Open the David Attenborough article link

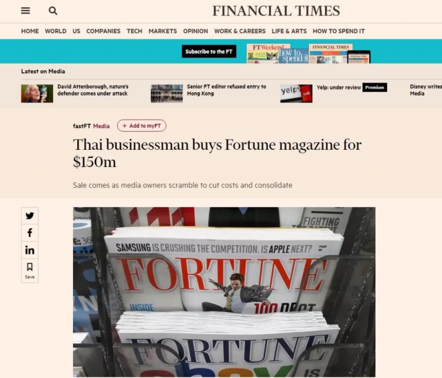tap(93, 90)
